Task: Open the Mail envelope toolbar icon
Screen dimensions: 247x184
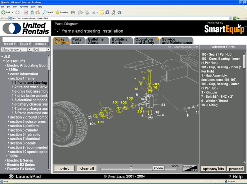Action: click(x=80, y=13)
